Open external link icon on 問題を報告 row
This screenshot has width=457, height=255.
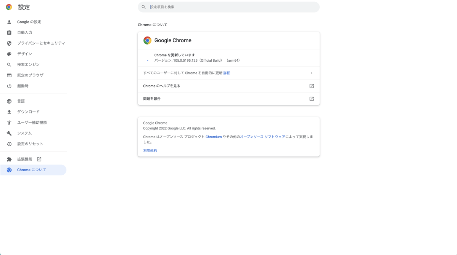point(312,99)
